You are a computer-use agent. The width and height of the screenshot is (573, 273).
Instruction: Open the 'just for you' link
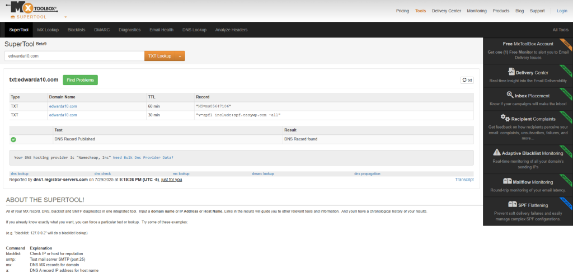pyautogui.click(x=171, y=180)
